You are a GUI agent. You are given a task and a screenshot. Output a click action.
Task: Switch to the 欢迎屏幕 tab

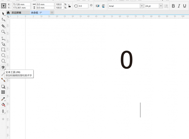[x=16, y=12]
